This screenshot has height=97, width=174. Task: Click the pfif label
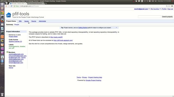(13, 48)
